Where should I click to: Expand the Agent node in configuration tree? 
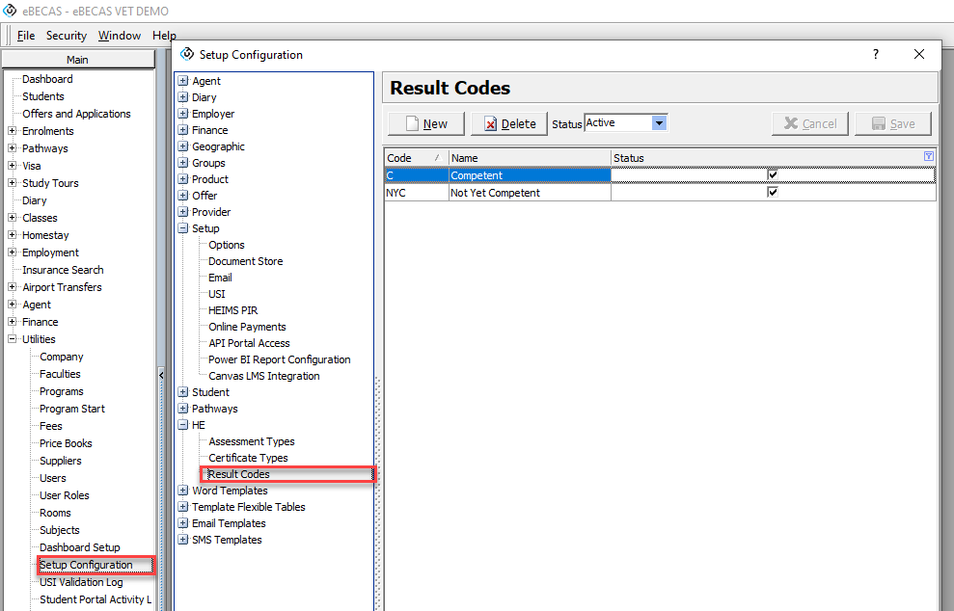(183, 81)
